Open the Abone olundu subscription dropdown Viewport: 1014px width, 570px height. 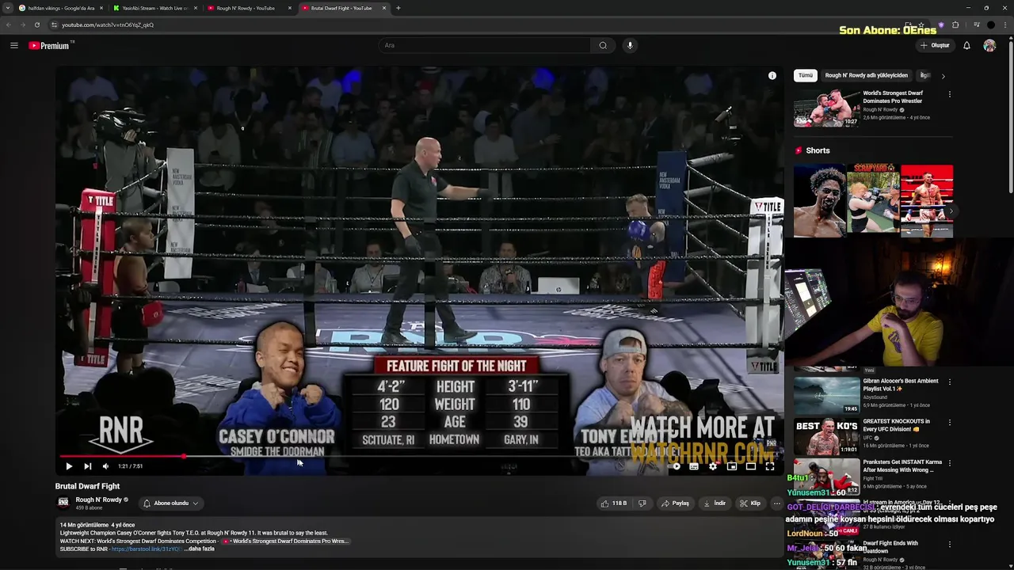[x=170, y=503]
